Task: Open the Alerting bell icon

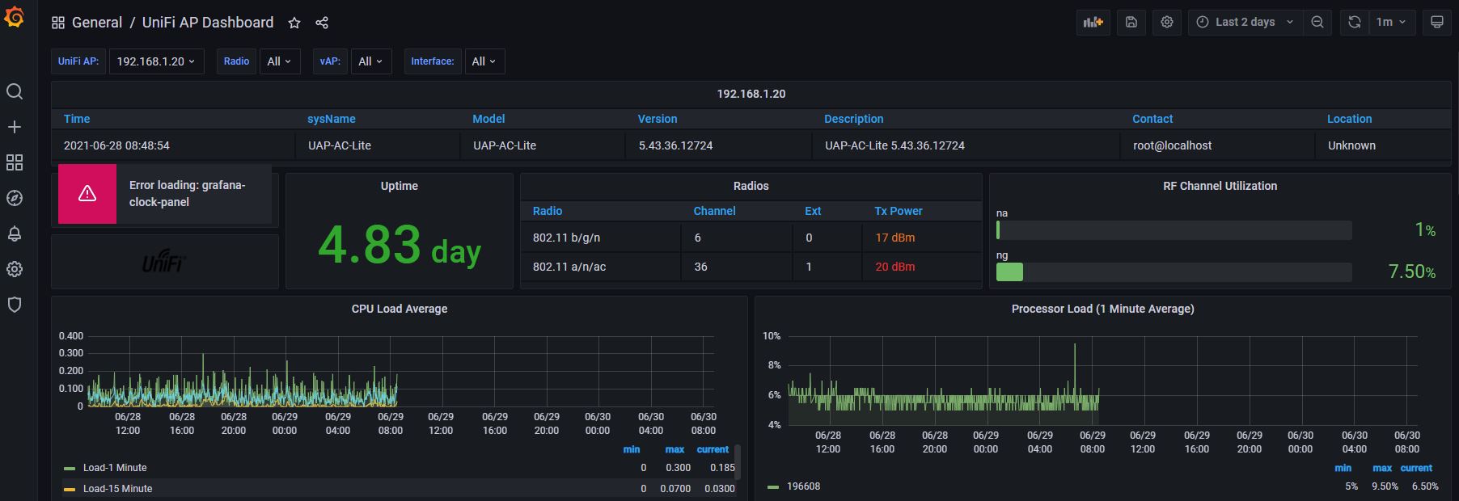Action: [15, 234]
